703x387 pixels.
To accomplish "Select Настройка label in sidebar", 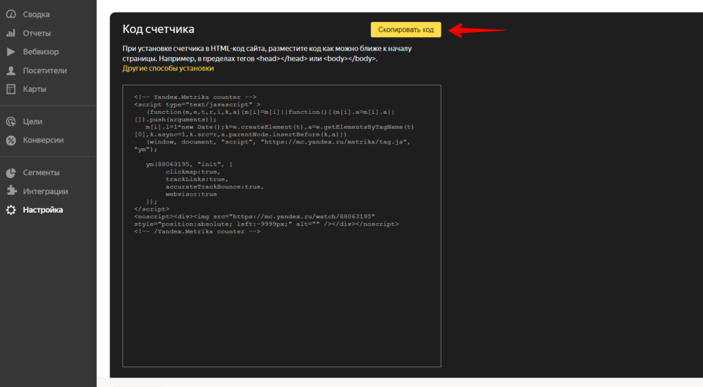I will tap(43, 210).
